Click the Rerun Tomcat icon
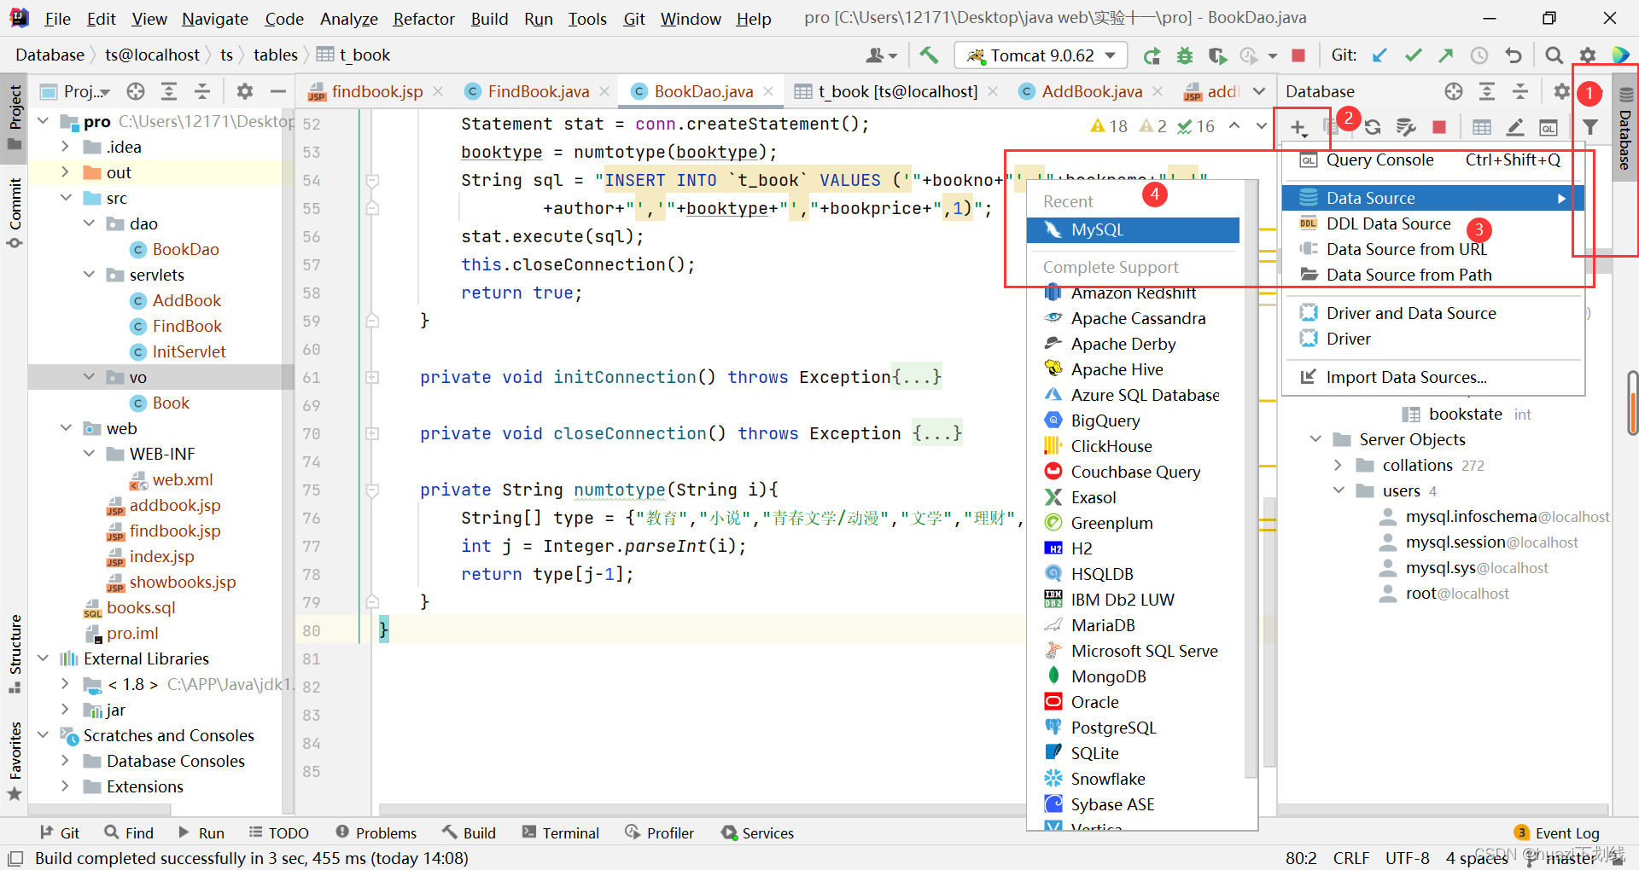Screen dimensions: 1639x870 [x=1152, y=55]
